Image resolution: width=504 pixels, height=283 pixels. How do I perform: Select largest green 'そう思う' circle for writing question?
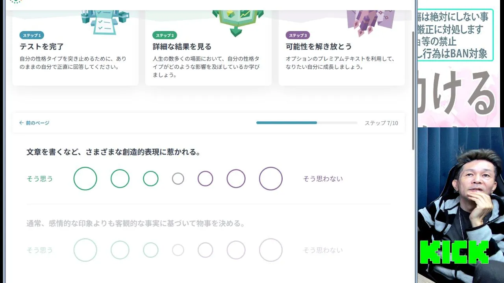[85, 178]
